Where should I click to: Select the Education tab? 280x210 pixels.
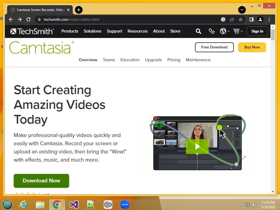tap(130, 60)
